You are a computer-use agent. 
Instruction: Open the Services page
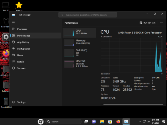(x=36, y=68)
